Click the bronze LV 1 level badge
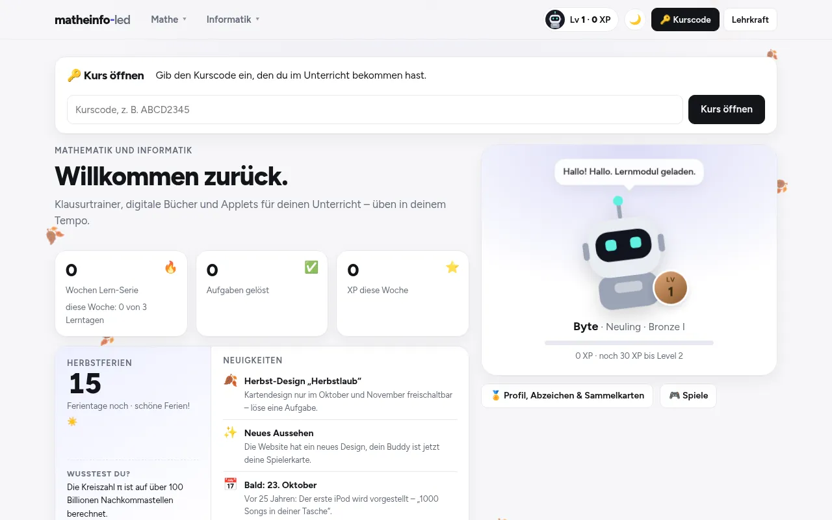Image resolution: width=832 pixels, height=520 pixels. pos(671,287)
